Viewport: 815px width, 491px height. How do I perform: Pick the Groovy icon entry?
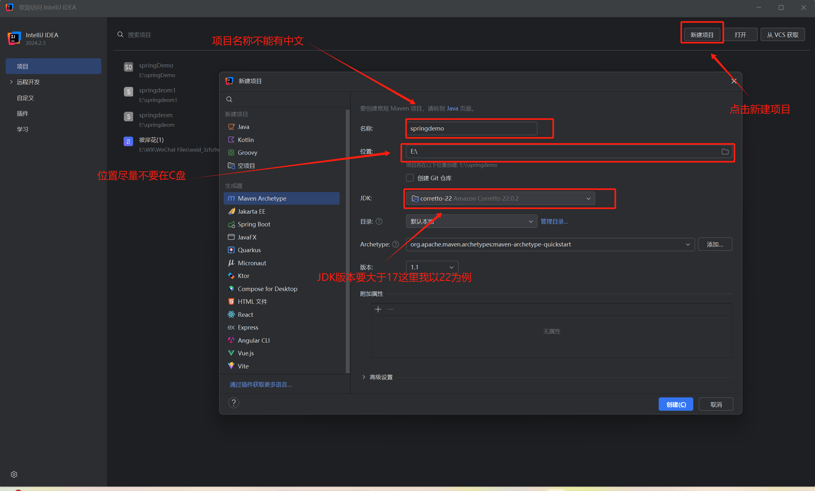point(231,153)
